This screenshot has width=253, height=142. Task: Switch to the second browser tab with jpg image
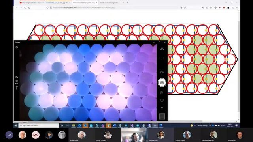click(x=58, y=3)
